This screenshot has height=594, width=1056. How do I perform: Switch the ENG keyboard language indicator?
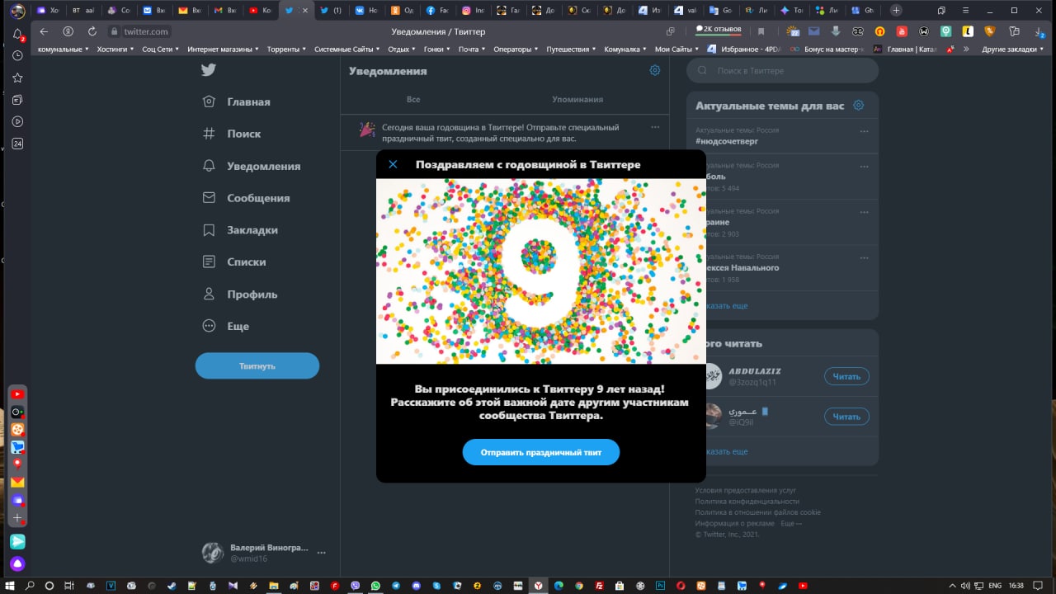995,585
